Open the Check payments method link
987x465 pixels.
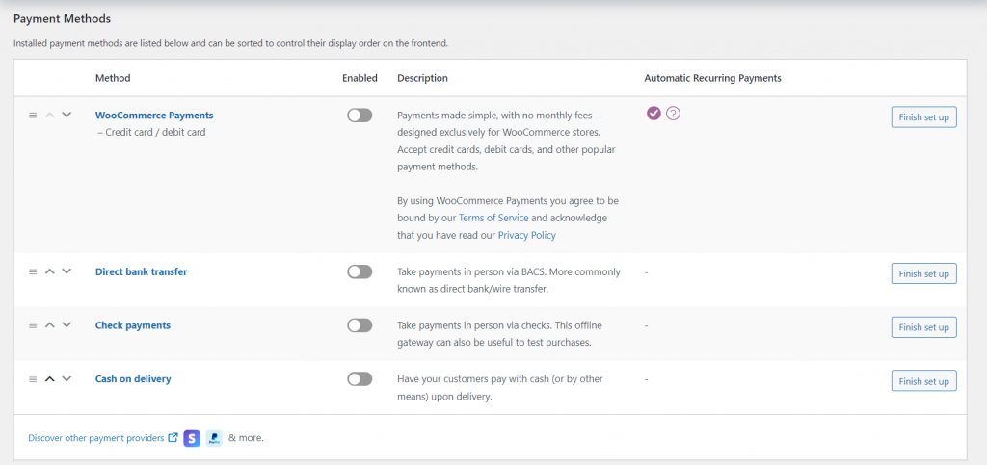tap(133, 325)
